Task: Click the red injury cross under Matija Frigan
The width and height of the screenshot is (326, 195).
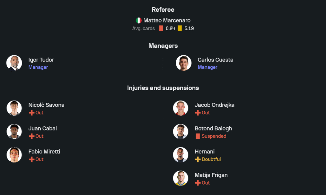Action: click(x=198, y=183)
